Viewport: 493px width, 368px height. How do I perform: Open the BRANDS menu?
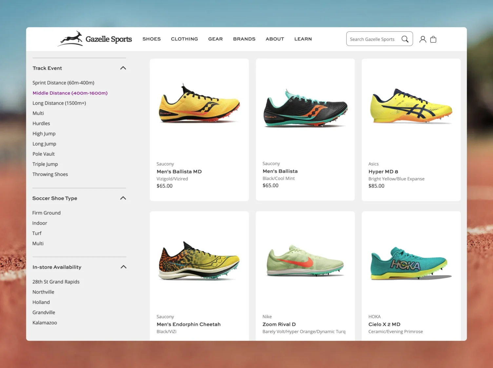[x=244, y=39]
